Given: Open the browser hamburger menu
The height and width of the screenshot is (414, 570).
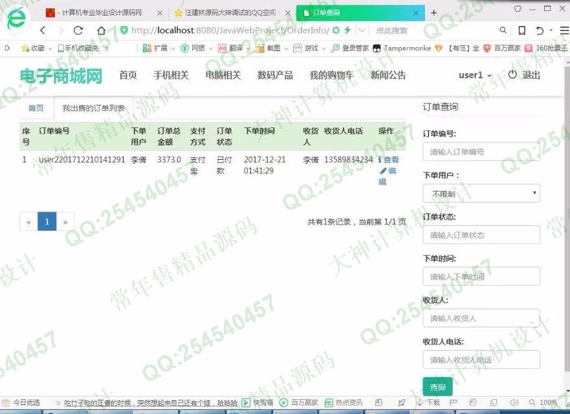Looking at the screenshot, I should coord(564,30).
